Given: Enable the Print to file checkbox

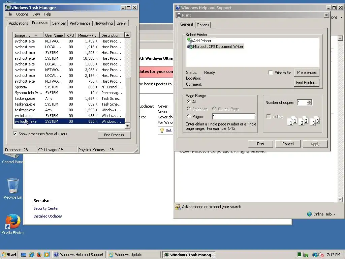Looking at the screenshot, I should click(271, 73).
